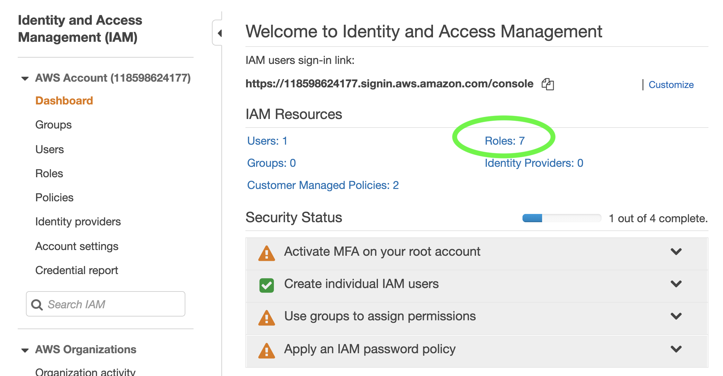Expand Activate MFA on your root account

click(x=676, y=252)
